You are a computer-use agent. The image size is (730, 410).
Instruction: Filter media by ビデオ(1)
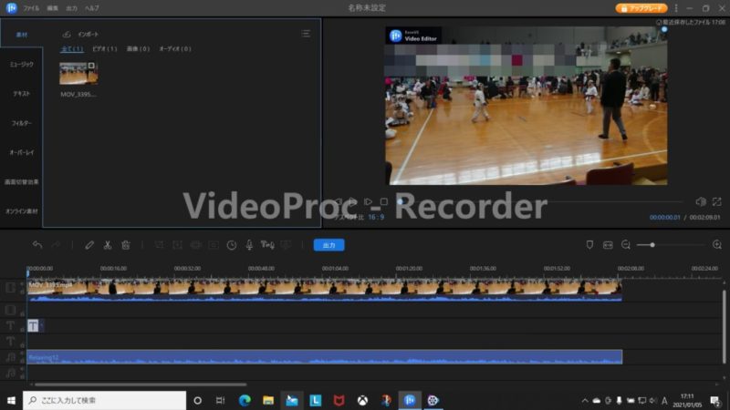coord(105,48)
